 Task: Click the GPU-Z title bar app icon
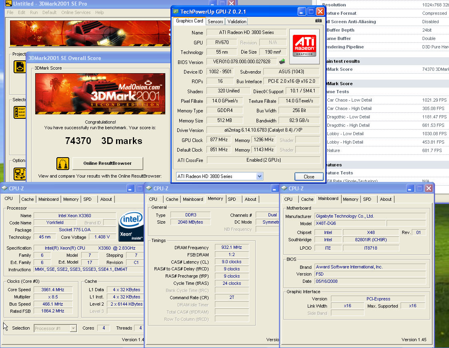point(176,12)
